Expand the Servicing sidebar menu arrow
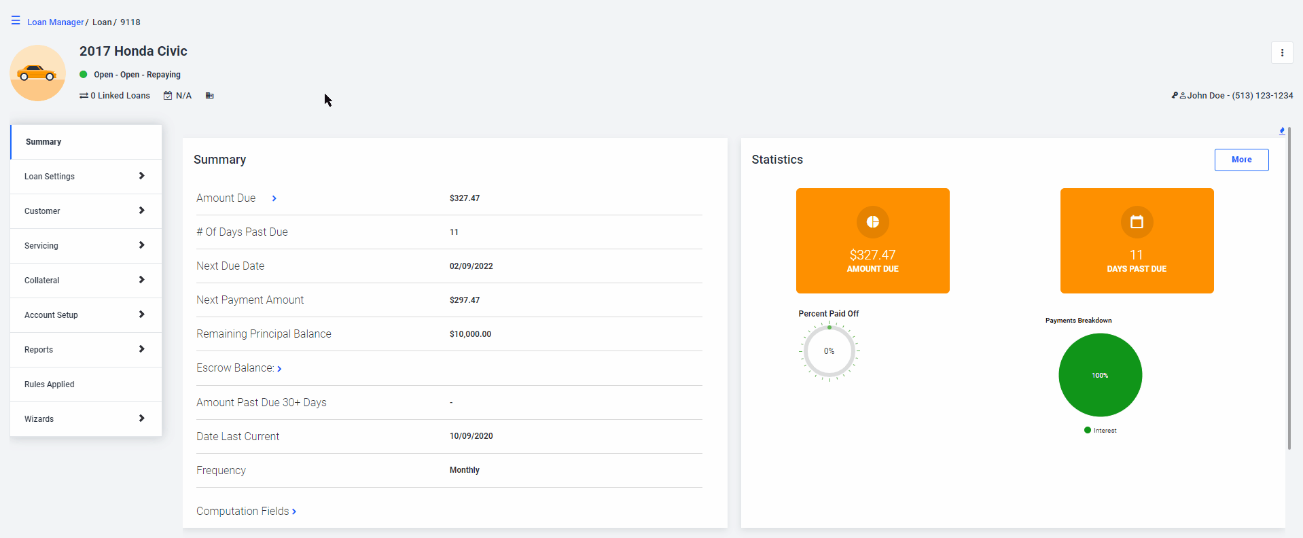This screenshot has width=1303, height=538. [141, 245]
